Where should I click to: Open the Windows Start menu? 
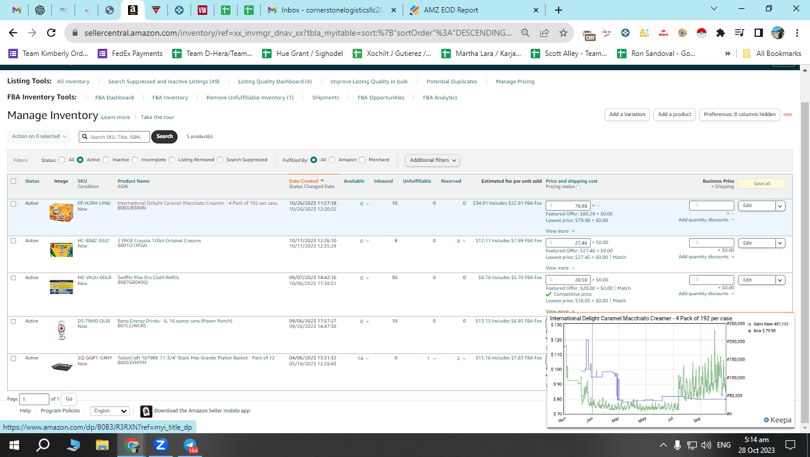(14, 445)
